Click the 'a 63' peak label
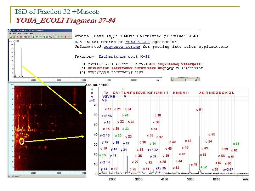This screenshot has height=191, width=255. pos(236,144)
